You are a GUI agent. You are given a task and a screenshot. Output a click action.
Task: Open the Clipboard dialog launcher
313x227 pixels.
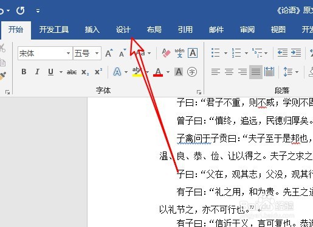point(8,93)
